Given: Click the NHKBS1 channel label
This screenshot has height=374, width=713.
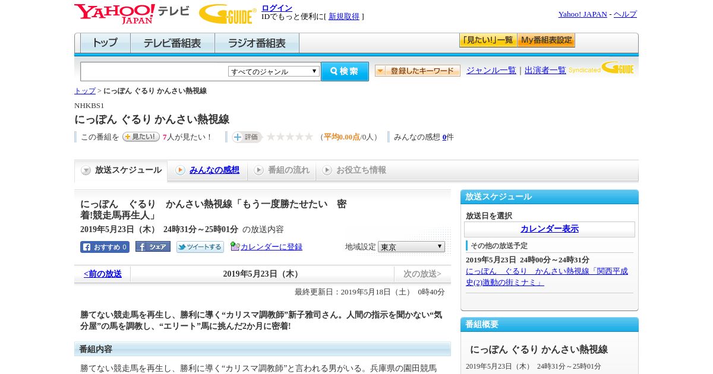Looking at the screenshot, I should coord(89,106).
